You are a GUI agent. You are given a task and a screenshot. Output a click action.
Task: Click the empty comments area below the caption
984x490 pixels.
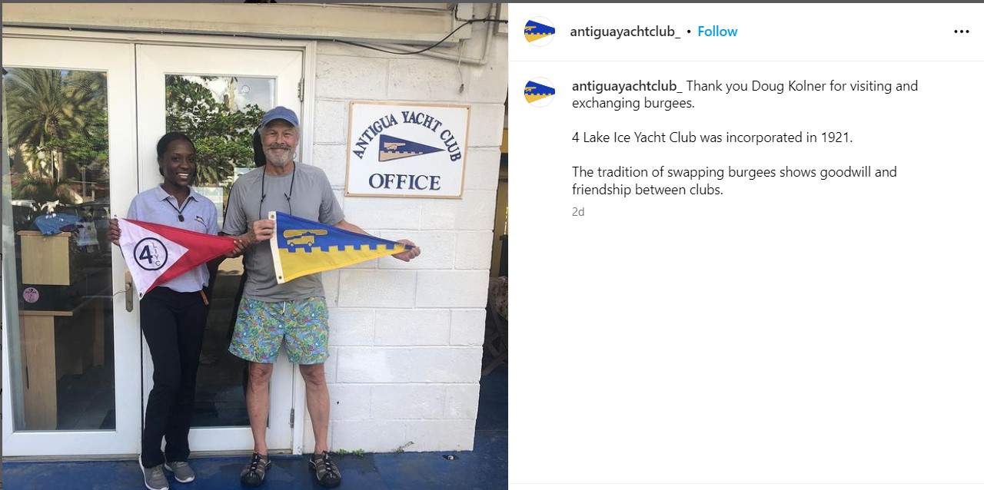coord(746,346)
